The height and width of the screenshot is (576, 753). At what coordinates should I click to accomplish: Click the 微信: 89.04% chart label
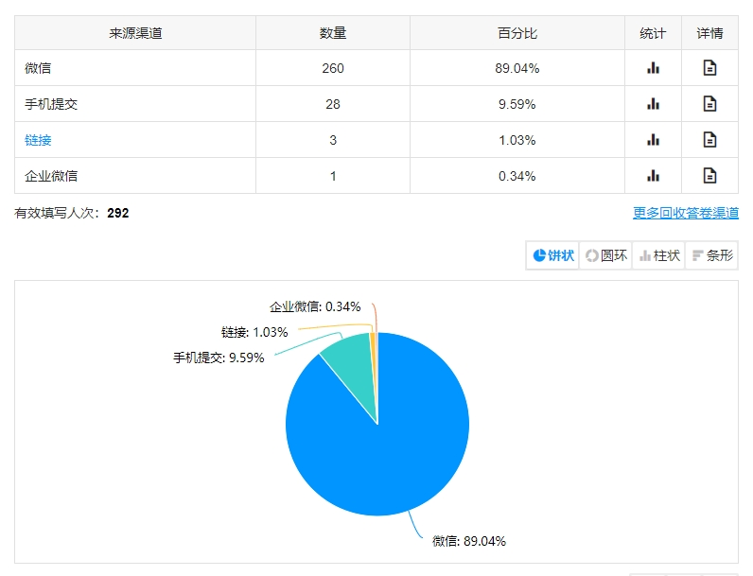pyautogui.click(x=468, y=541)
